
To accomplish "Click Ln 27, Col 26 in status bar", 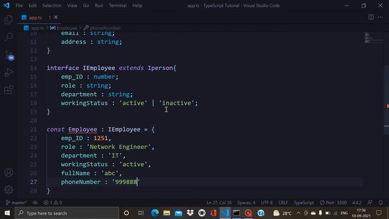I will pos(219,203).
